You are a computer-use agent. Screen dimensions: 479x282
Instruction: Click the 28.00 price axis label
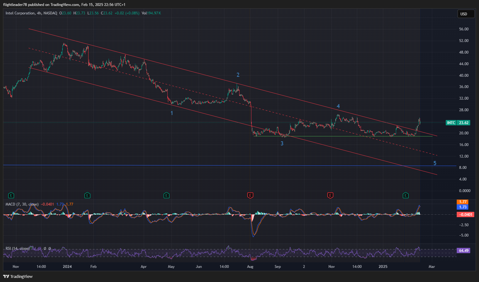pos(464,110)
